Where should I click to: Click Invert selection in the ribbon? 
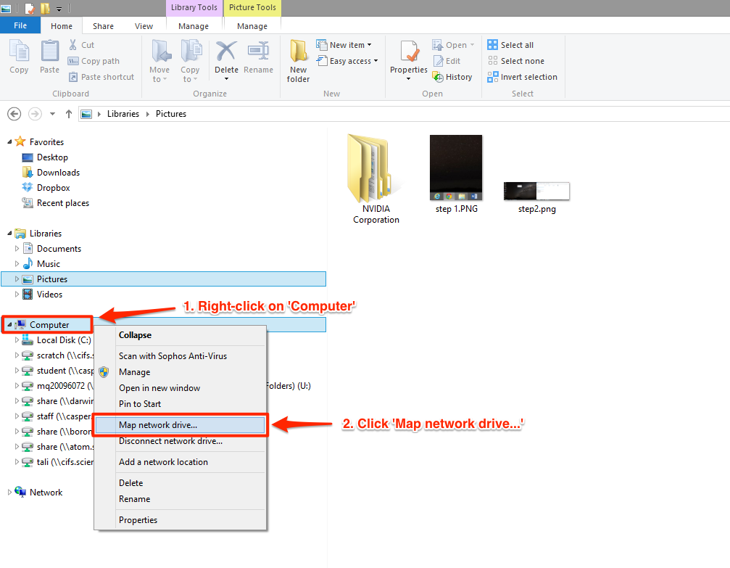coord(522,77)
